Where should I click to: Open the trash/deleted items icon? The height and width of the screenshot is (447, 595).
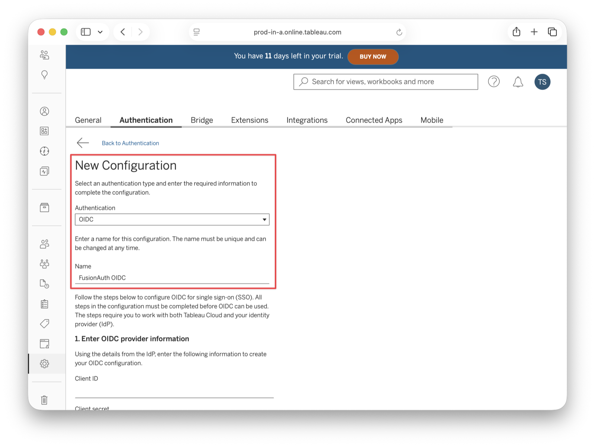[45, 400]
